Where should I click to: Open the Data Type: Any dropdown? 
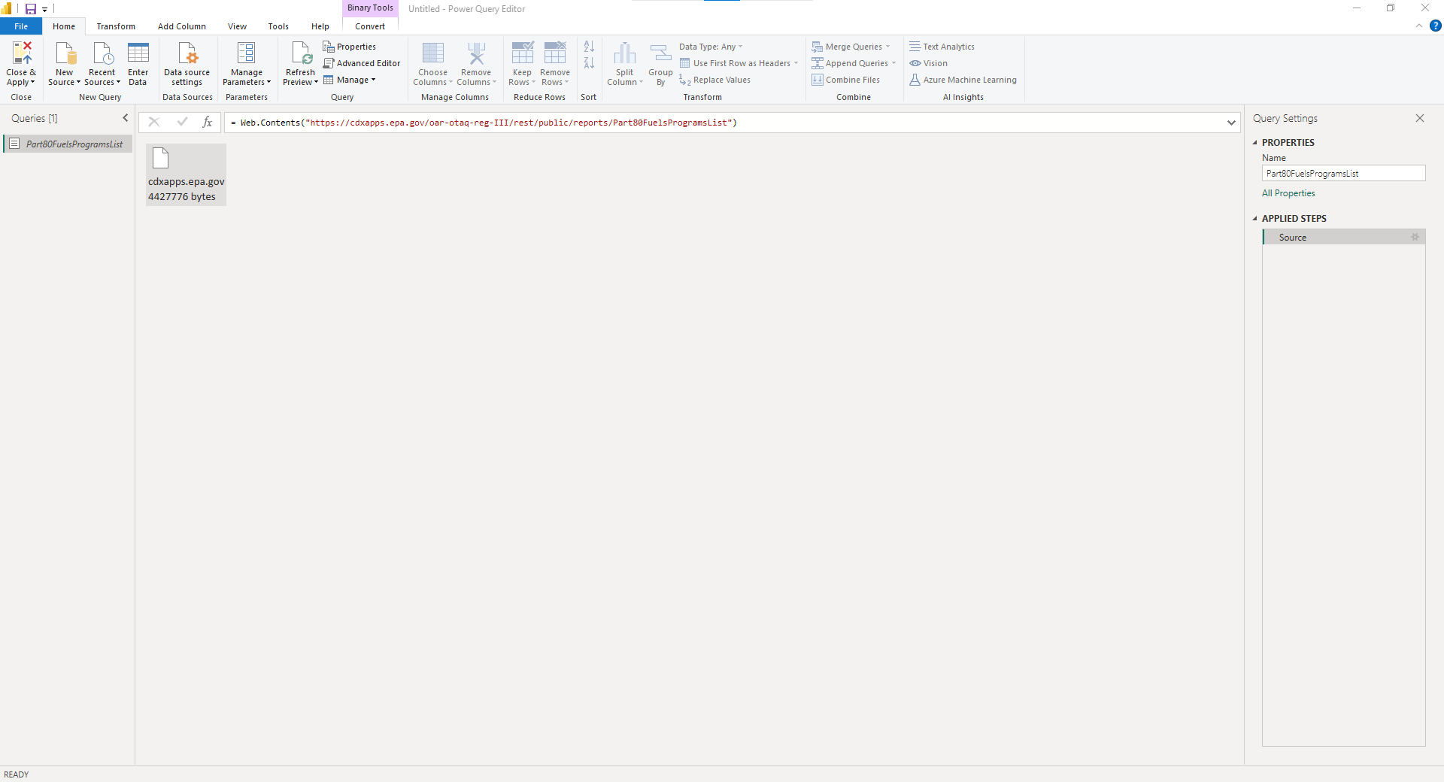[711, 47]
